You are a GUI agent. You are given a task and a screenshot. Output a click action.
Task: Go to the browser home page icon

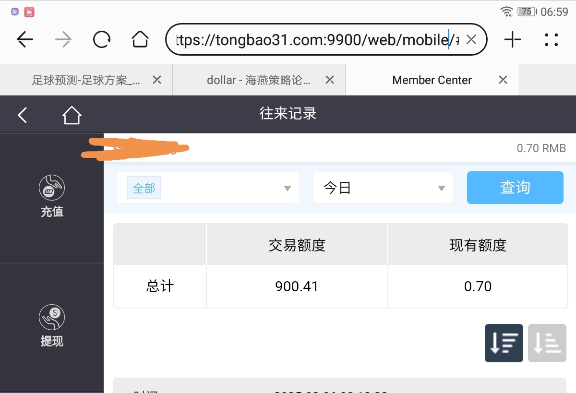[140, 39]
